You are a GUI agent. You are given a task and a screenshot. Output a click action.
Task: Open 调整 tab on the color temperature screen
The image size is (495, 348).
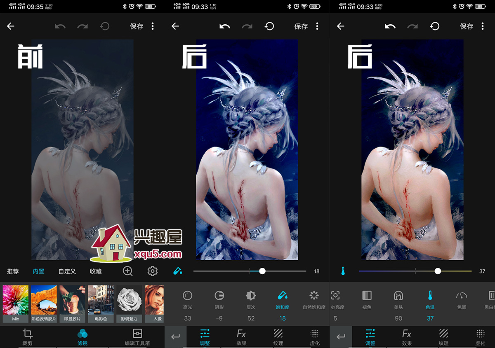(x=370, y=337)
